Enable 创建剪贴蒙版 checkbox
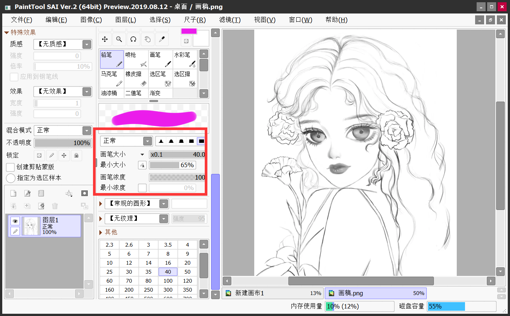Image resolution: width=510 pixels, height=316 pixels. point(11,167)
